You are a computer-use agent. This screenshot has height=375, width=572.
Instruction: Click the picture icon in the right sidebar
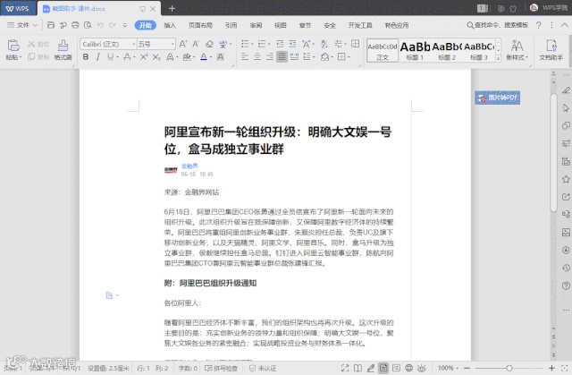[566, 232]
